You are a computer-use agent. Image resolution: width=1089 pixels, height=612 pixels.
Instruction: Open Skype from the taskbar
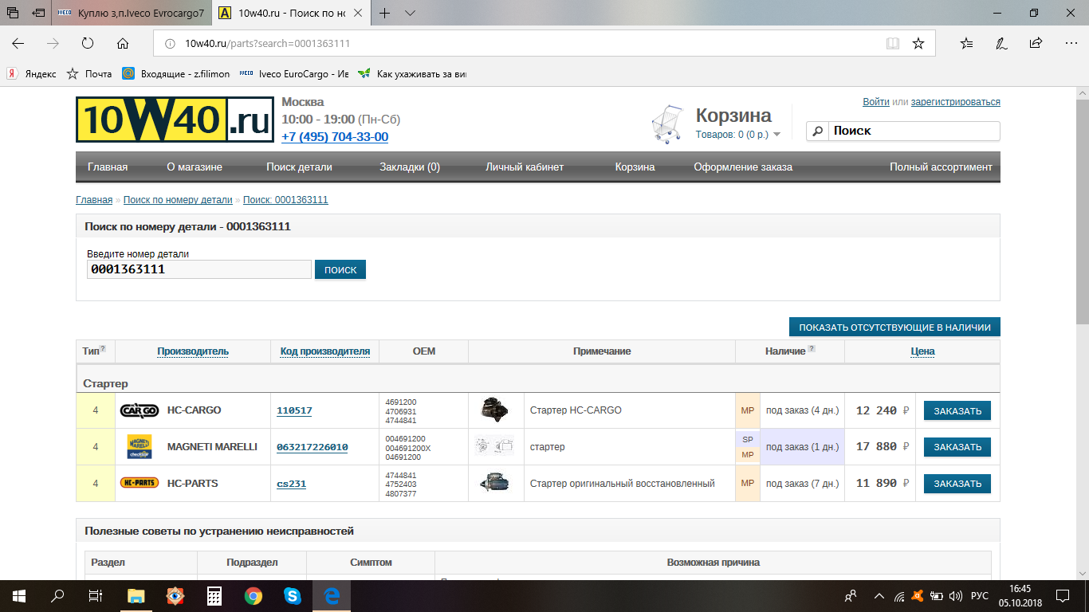[293, 595]
